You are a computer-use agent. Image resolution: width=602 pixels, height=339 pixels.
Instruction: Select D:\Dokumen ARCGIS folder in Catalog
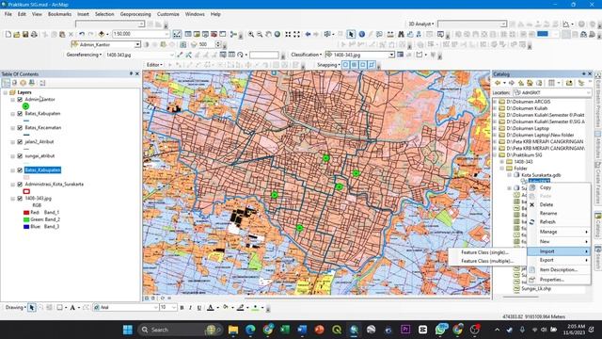(x=529, y=102)
